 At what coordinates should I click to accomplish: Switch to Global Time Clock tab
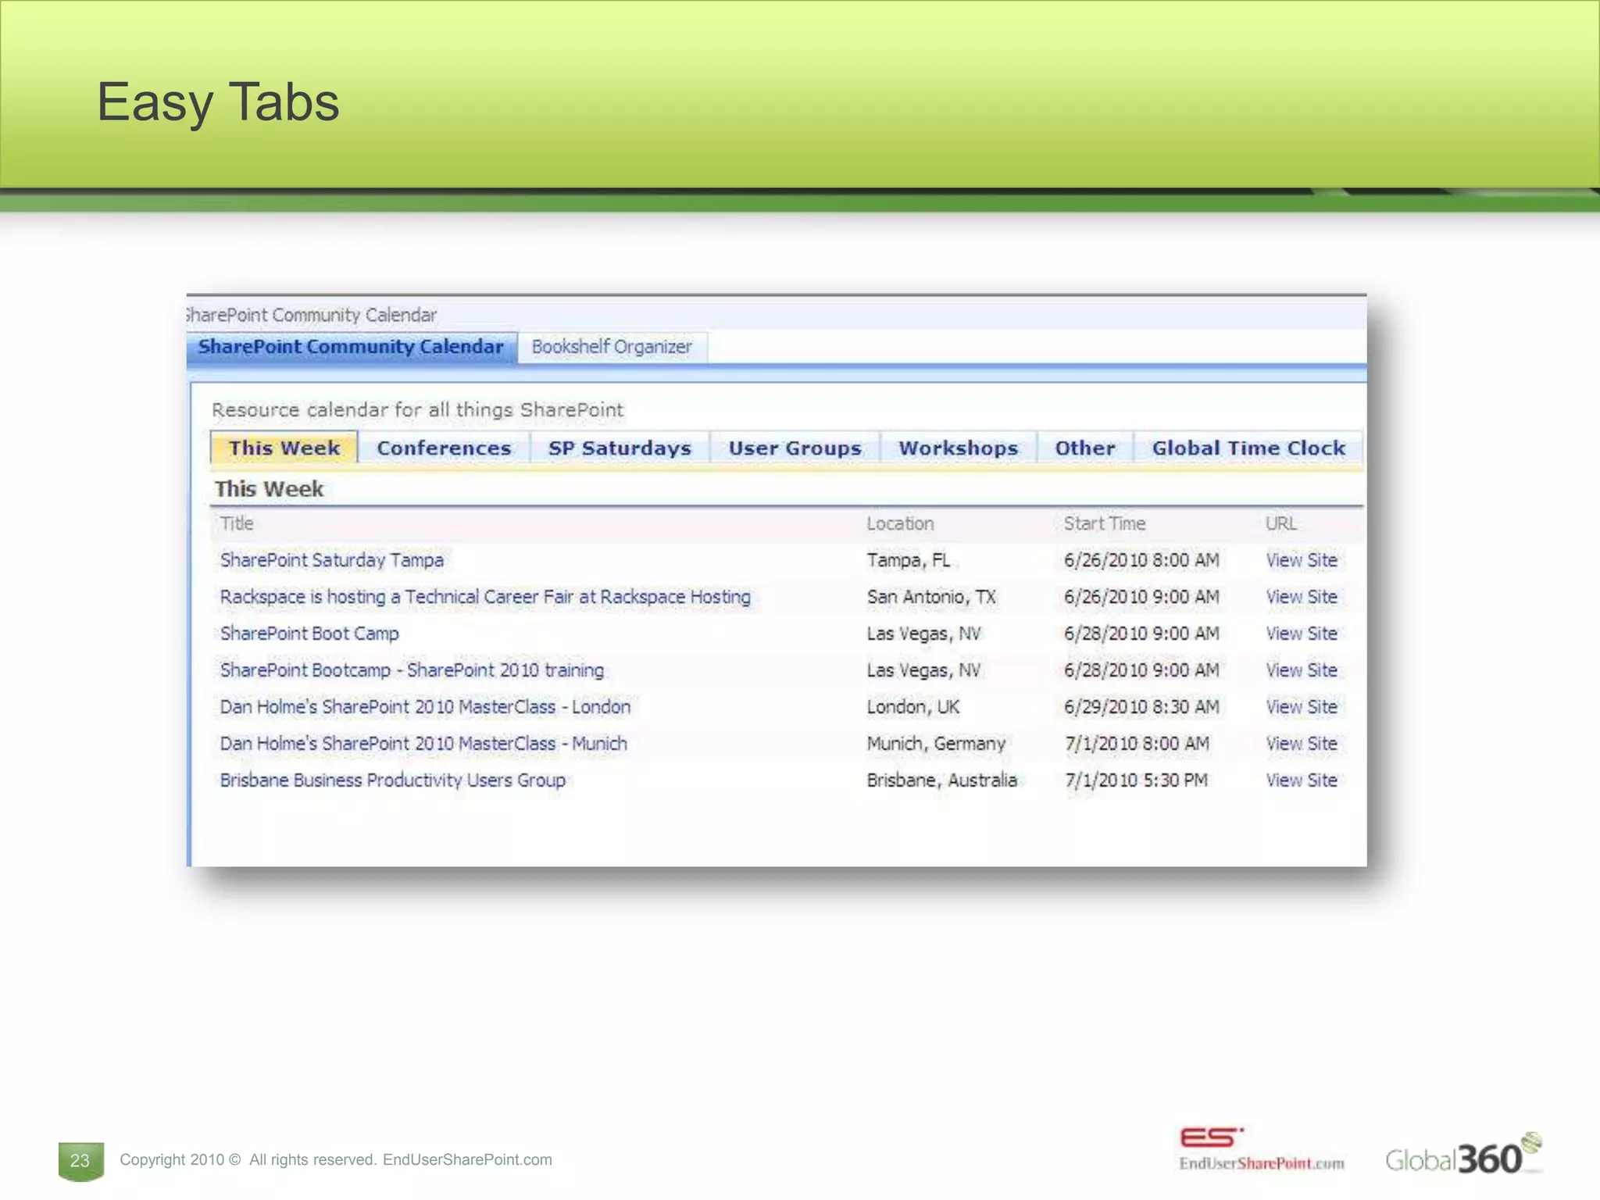coord(1248,448)
